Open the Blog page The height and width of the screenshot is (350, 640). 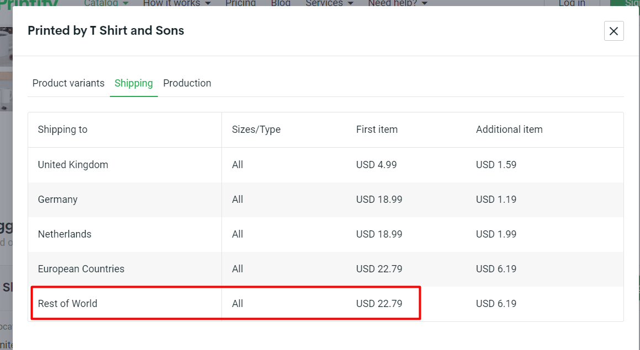(x=281, y=3)
